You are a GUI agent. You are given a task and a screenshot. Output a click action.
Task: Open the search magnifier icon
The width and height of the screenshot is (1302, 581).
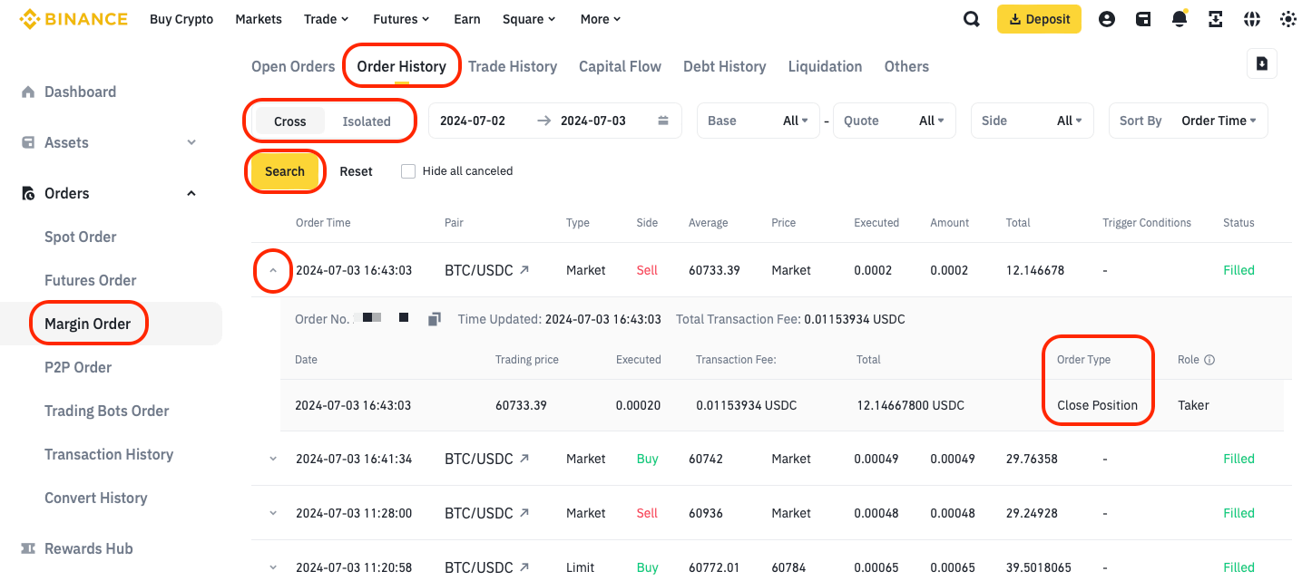tap(972, 19)
